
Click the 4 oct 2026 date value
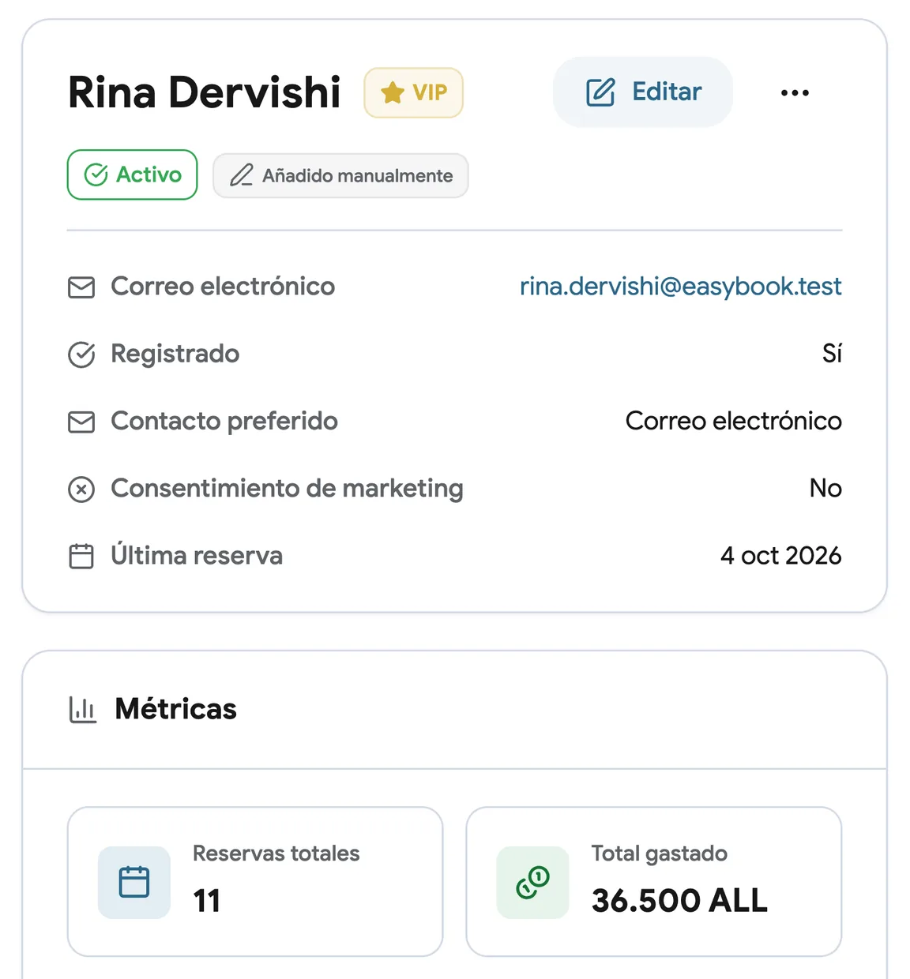tap(780, 556)
